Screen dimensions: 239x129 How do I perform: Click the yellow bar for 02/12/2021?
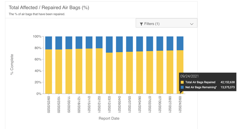tap(99, 71)
